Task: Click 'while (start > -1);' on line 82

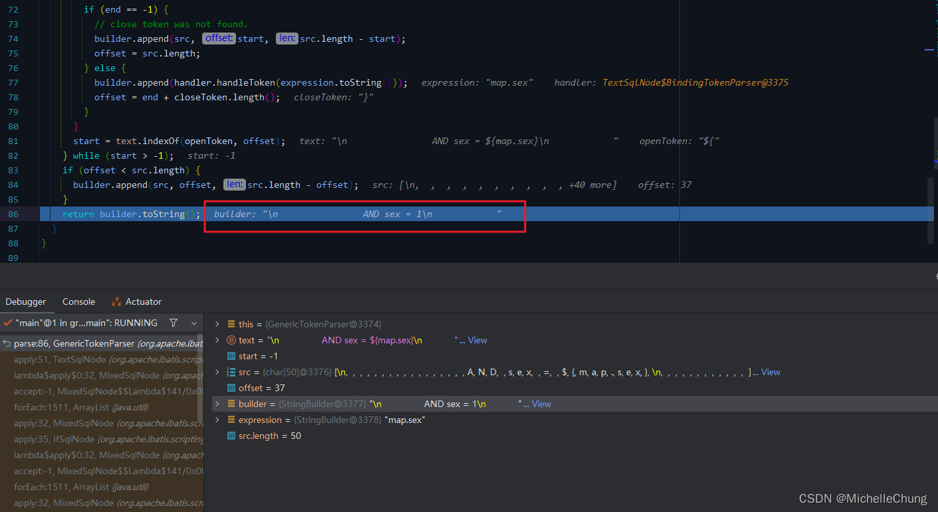Action: click(x=123, y=155)
